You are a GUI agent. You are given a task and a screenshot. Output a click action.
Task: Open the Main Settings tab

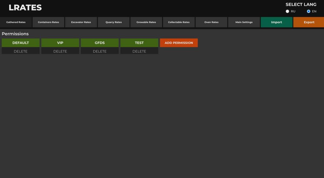[244, 22]
